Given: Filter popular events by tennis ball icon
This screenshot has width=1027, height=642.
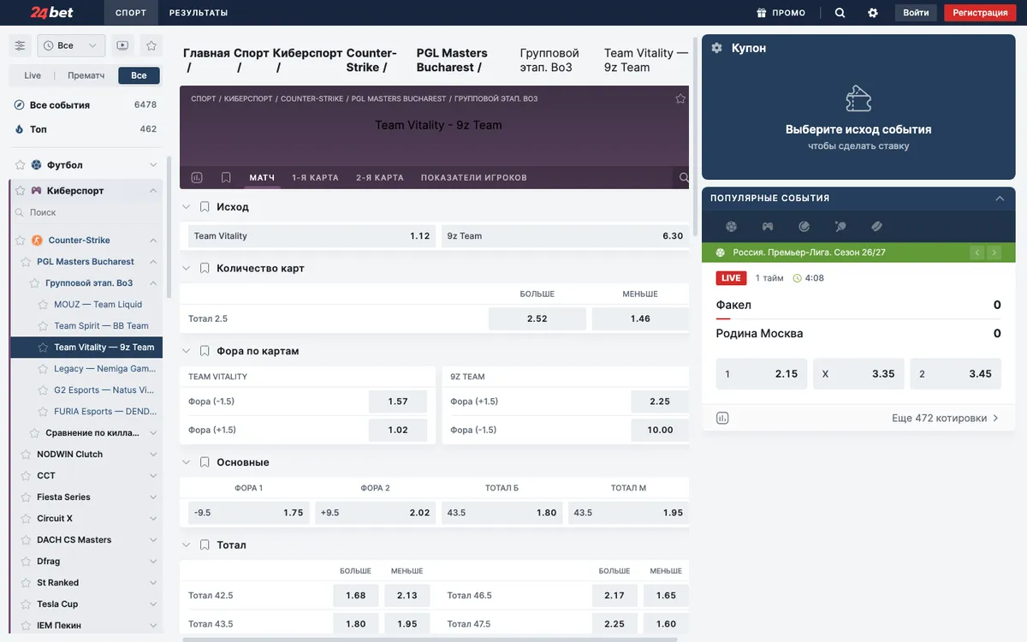Looking at the screenshot, I should 804,227.
